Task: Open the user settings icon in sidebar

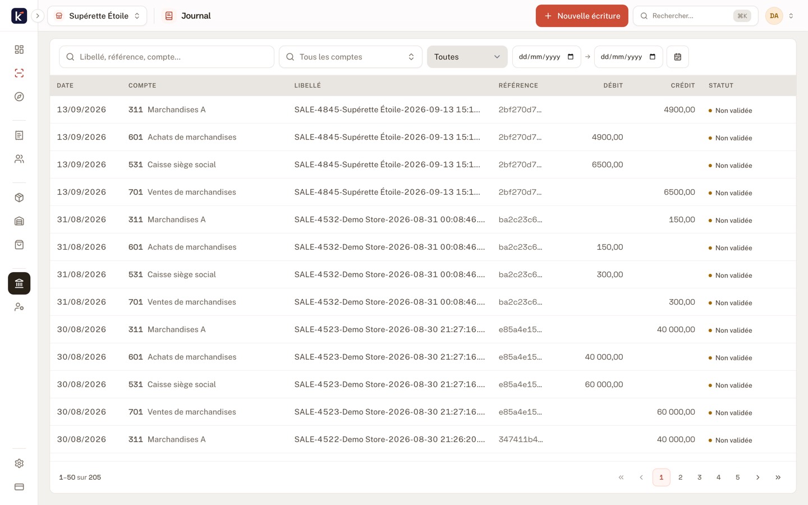Action: click(x=19, y=307)
